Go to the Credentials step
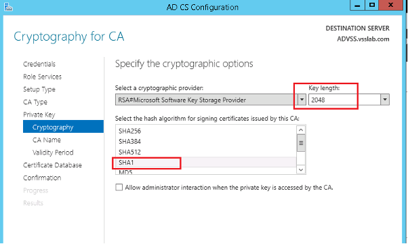408x244 pixels. tap(39, 64)
